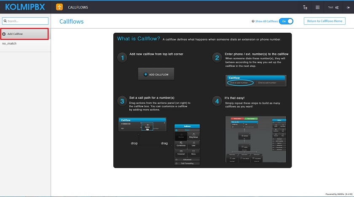Click the help question mark icon near Show All Callflows

coord(253,21)
